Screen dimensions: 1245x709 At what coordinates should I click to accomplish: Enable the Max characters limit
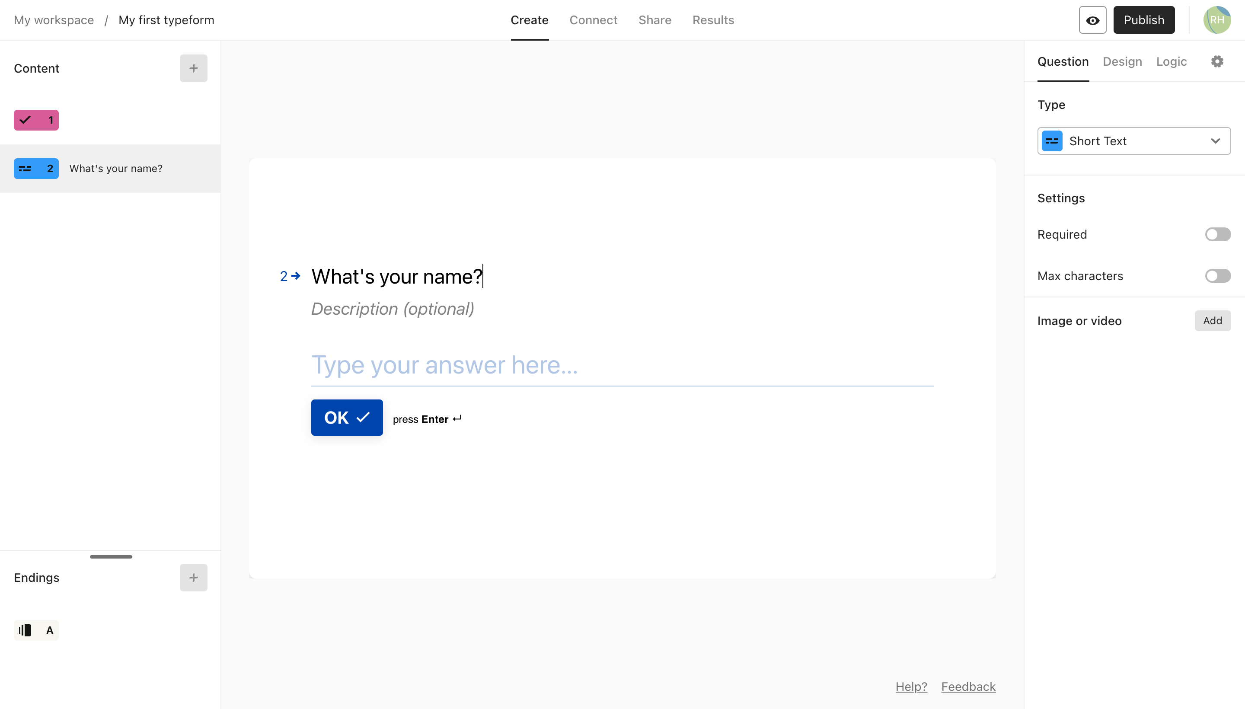click(1218, 276)
